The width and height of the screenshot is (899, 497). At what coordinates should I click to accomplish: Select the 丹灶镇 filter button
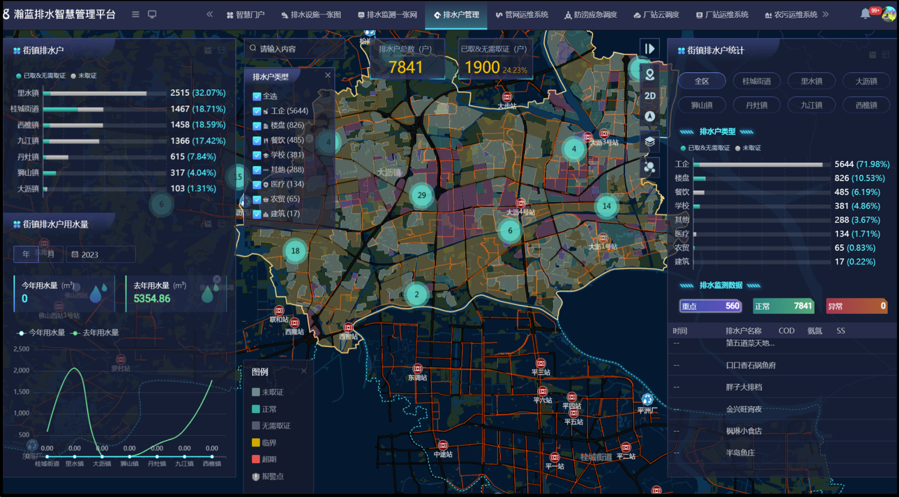coord(757,105)
